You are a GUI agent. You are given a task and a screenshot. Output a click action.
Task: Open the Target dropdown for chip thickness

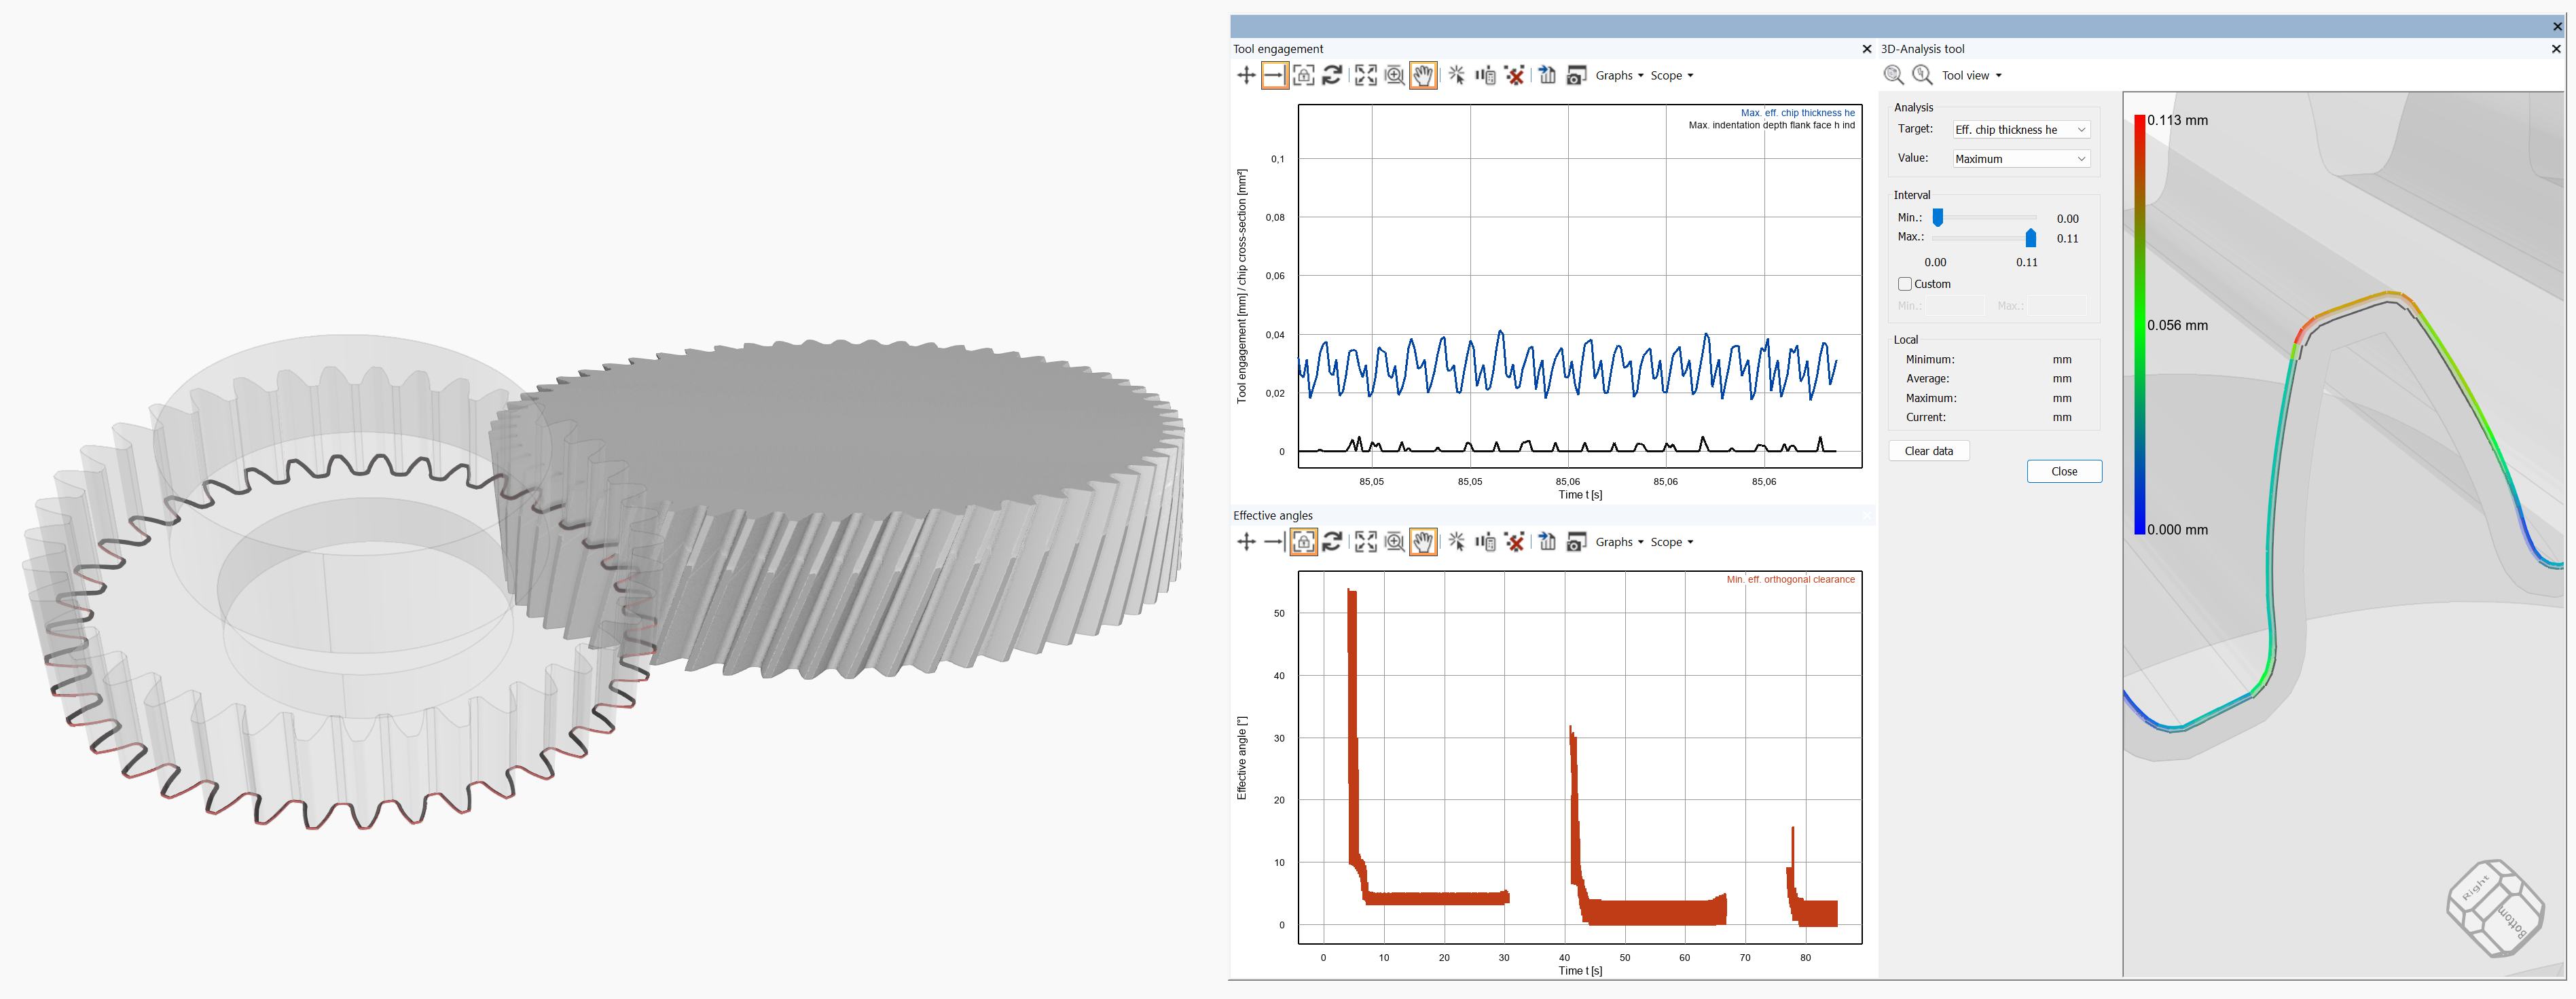2020,130
